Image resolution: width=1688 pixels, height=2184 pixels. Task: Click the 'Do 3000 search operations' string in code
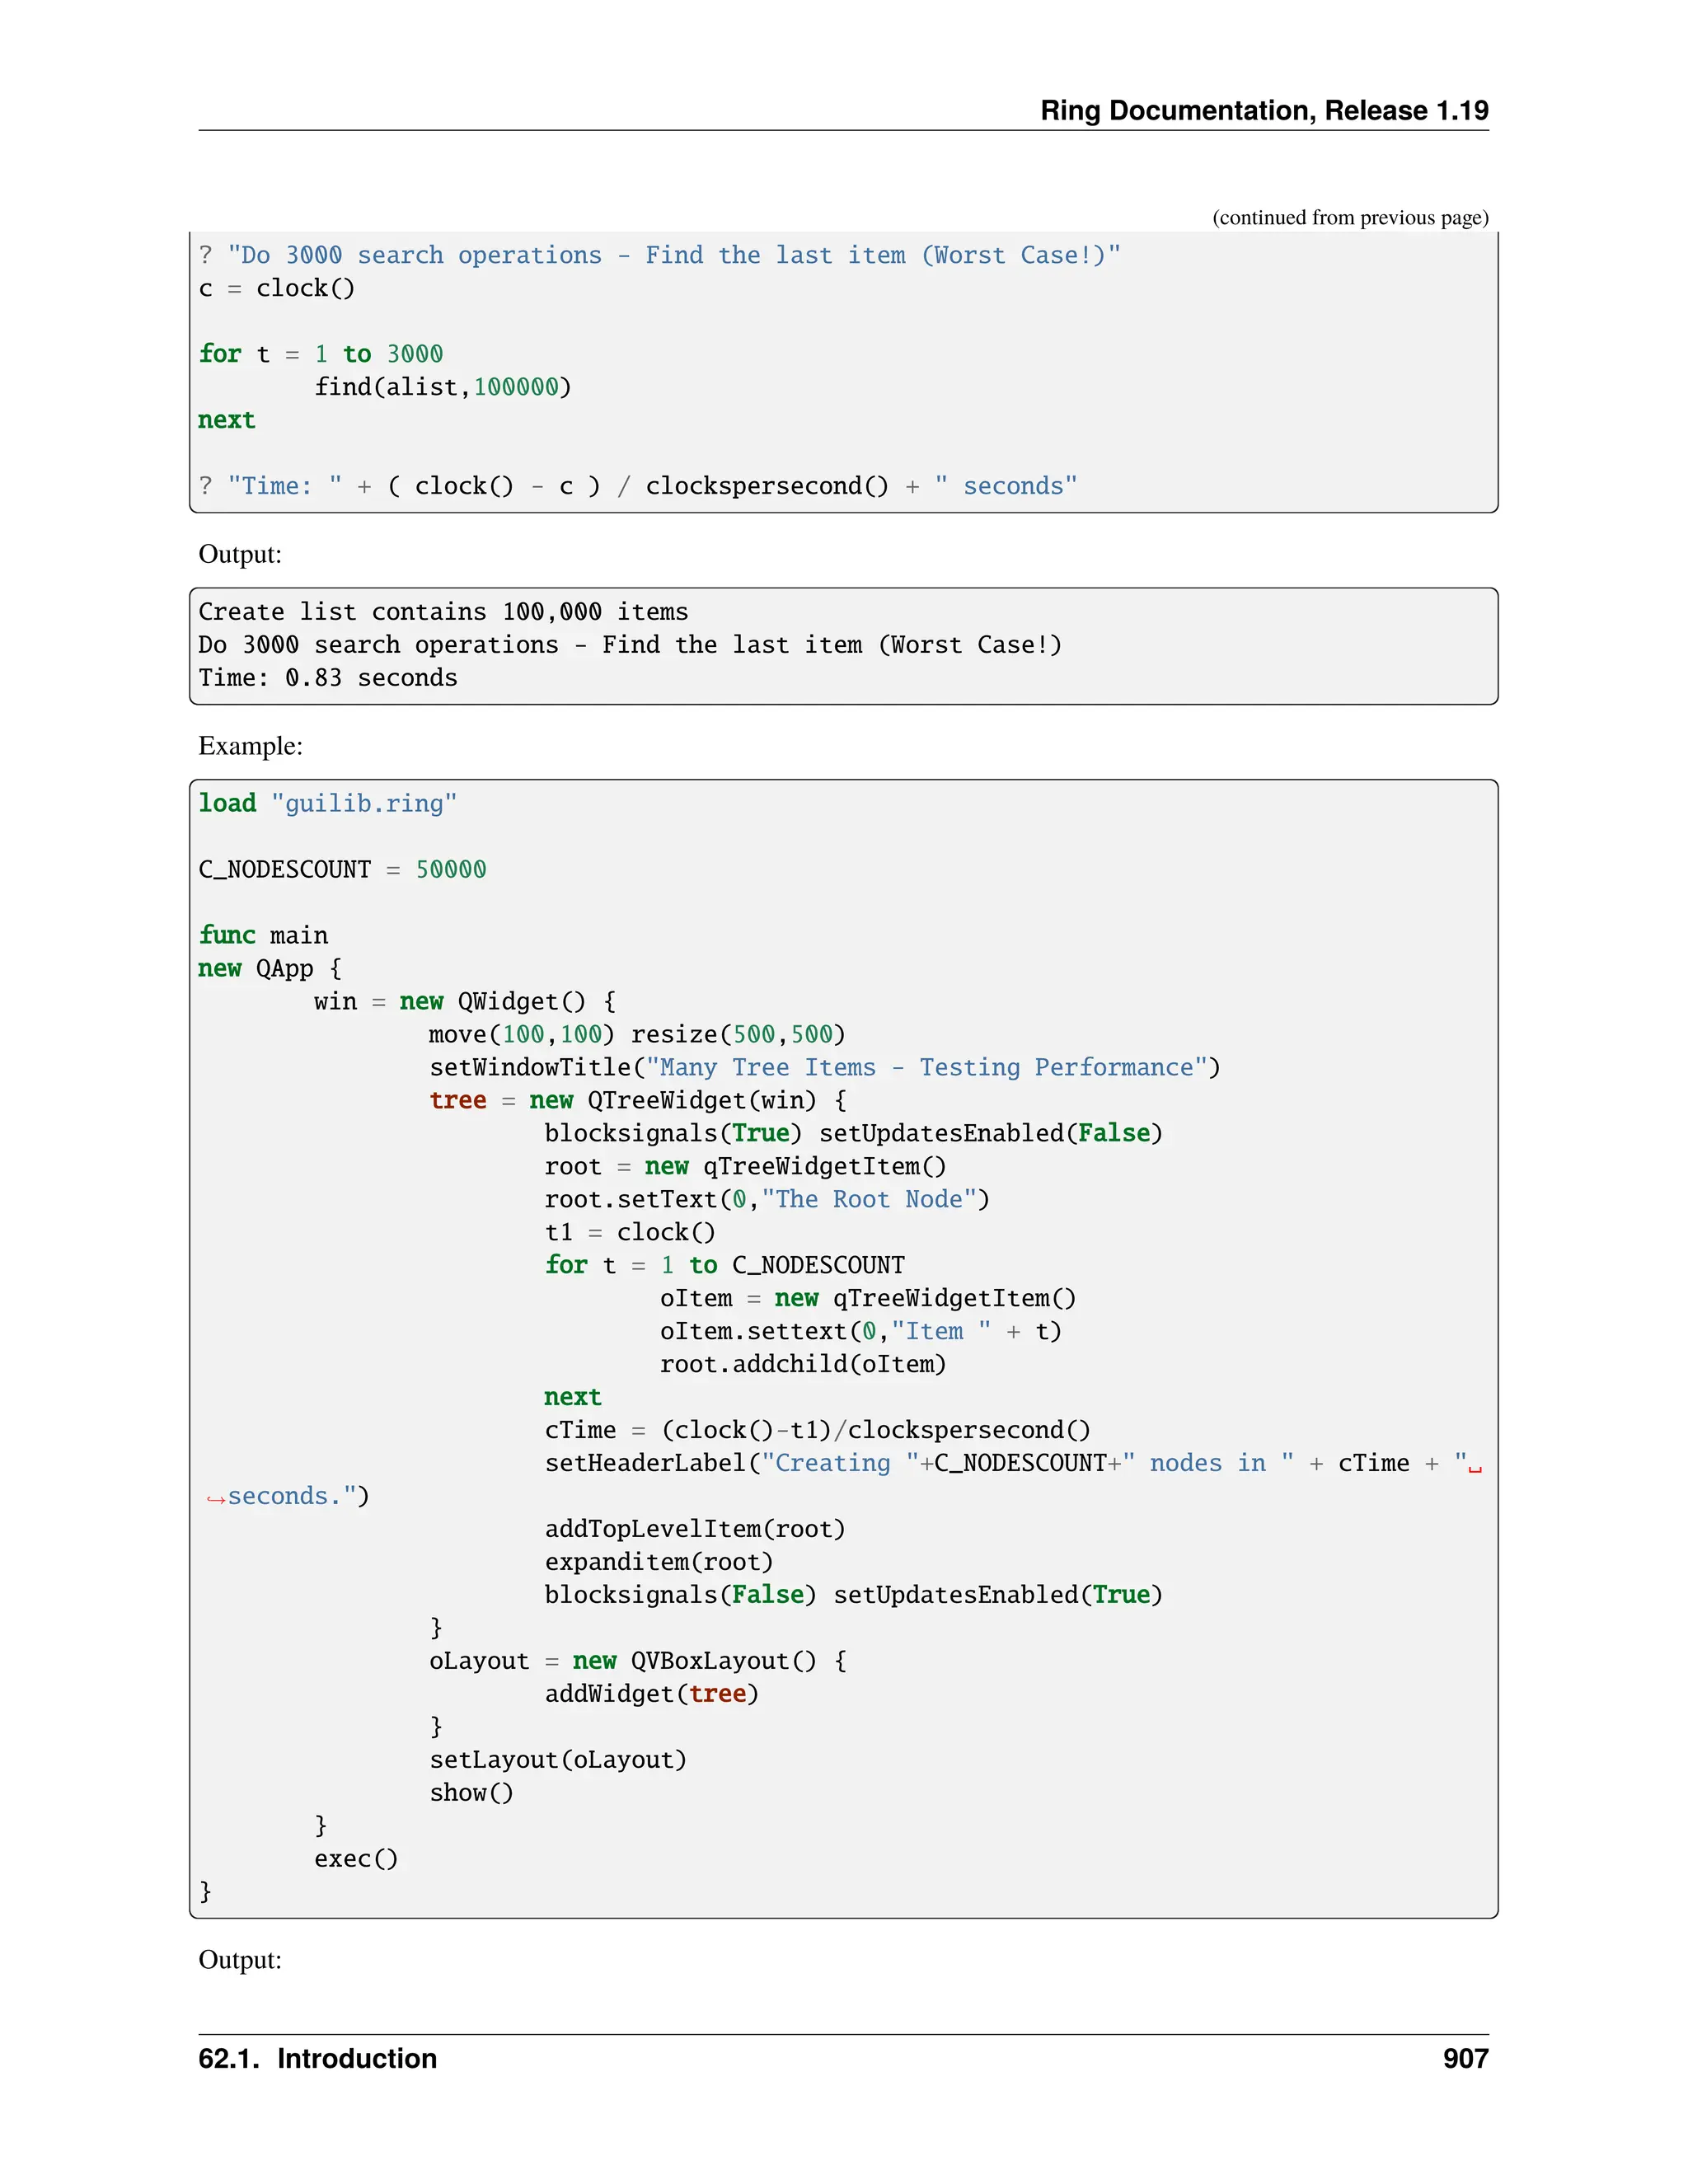click(x=674, y=255)
